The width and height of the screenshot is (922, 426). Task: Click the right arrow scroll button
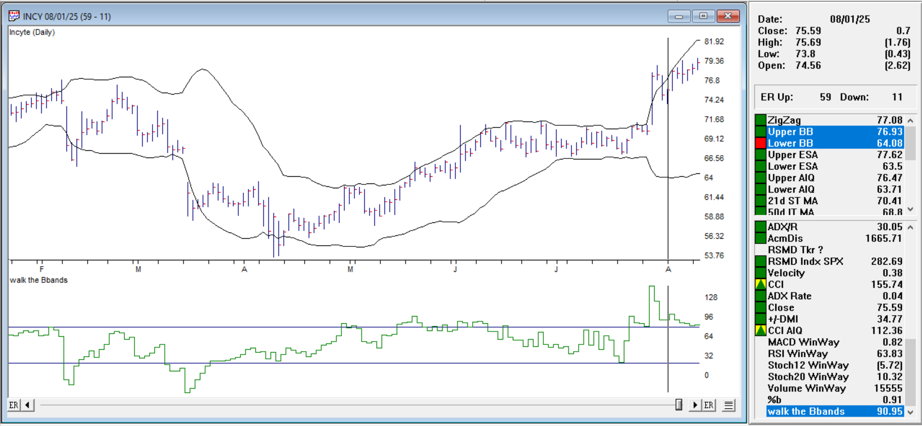click(695, 405)
